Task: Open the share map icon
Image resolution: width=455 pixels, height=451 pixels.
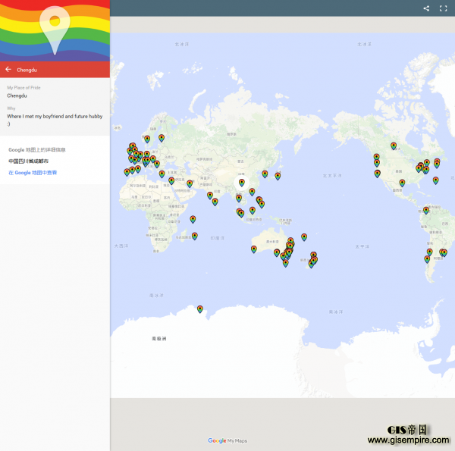Action: tap(426, 8)
